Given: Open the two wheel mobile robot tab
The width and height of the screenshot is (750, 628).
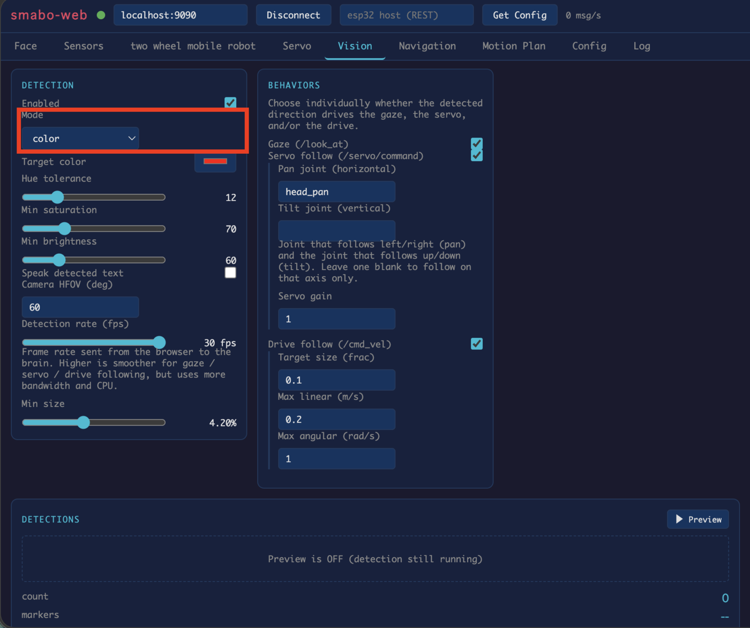Looking at the screenshot, I should click(x=193, y=46).
